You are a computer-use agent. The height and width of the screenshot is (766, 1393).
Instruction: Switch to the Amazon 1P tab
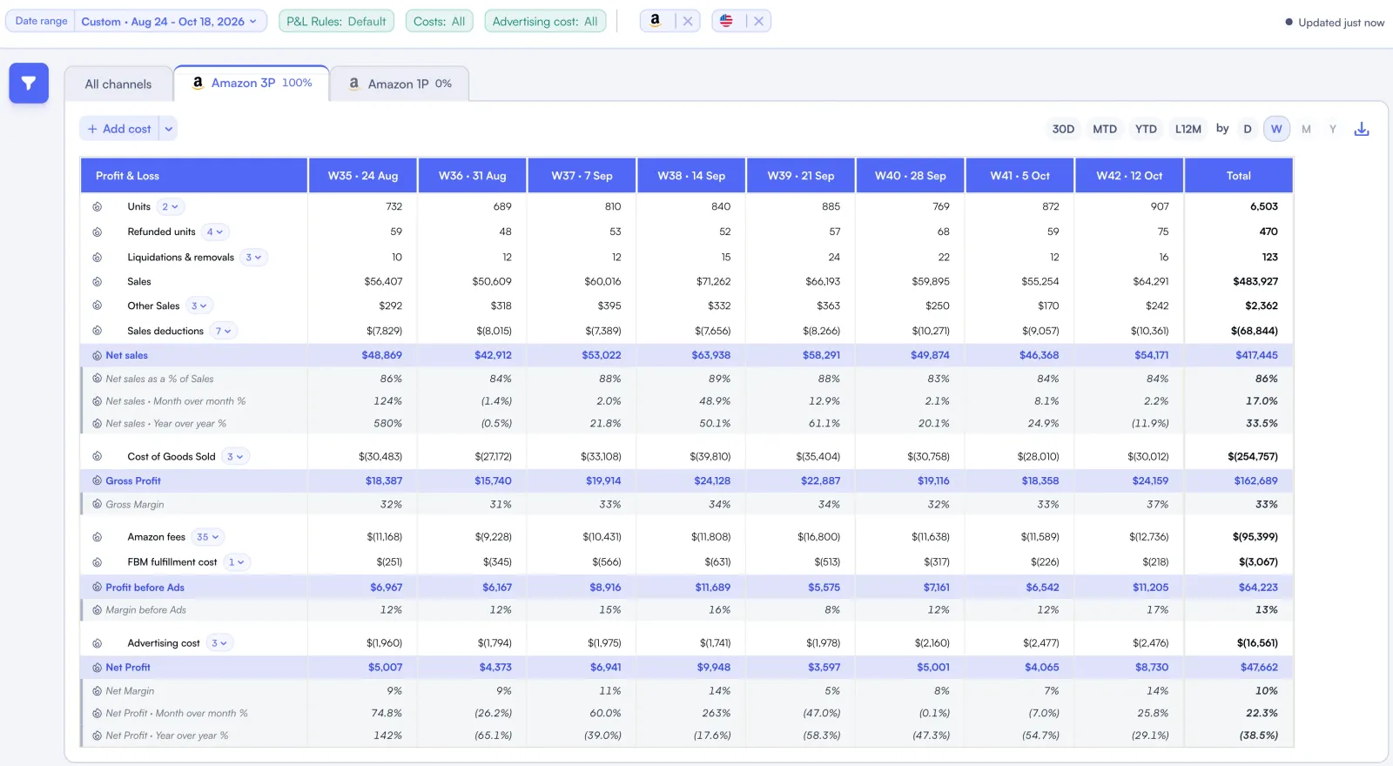[x=400, y=84]
